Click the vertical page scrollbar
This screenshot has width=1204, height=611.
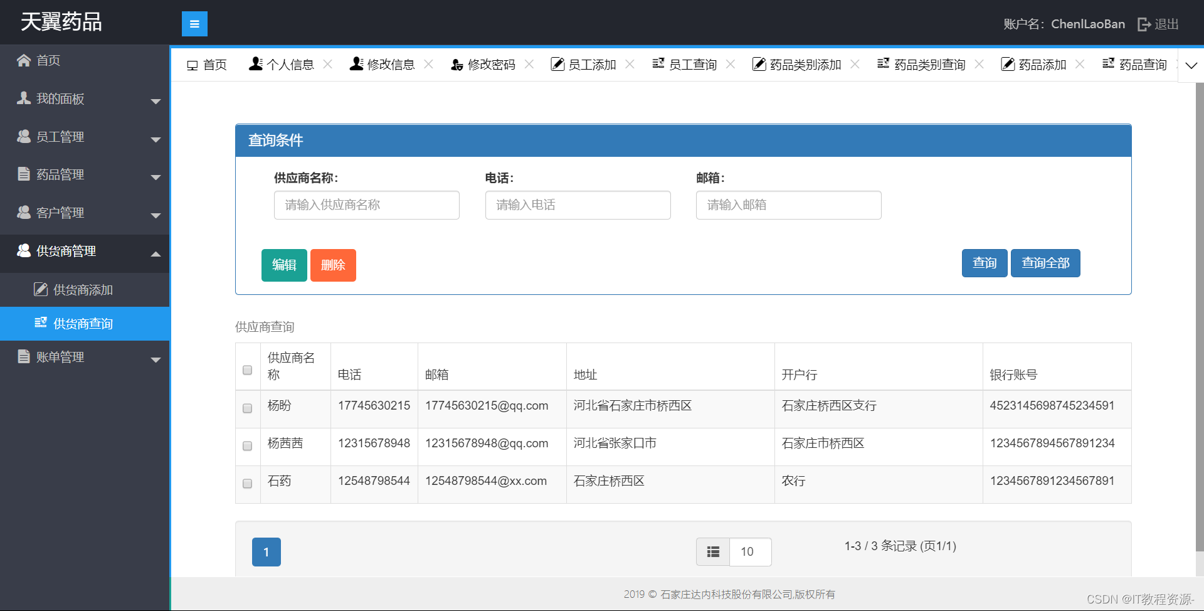pyautogui.click(x=1200, y=317)
